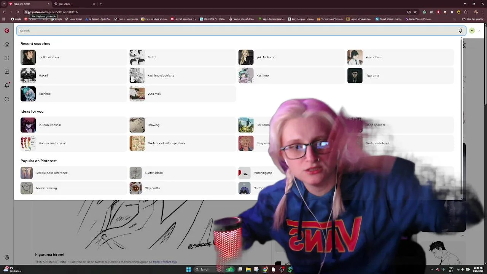Open Chrome from the taskbar
Image resolution: width=487 pixels, height=274 pixels.
pos(265,269)
